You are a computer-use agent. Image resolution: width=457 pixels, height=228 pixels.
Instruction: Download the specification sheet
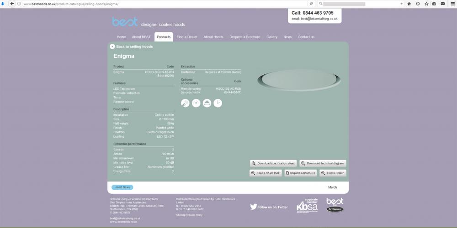click(x=273, y=163)
